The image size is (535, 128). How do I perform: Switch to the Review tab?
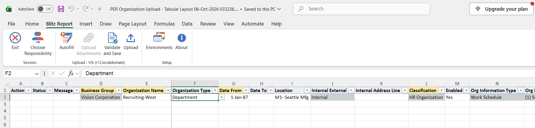(x=208, y=24)
